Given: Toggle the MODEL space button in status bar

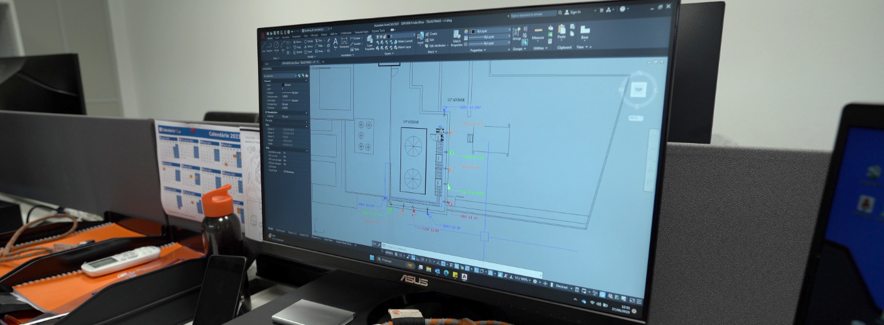Looking at the screenshot, I should (x=389, y=253).
